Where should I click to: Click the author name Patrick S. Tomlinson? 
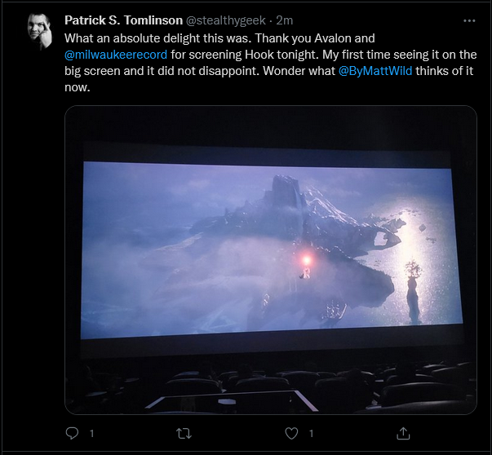tap(124, 20)
